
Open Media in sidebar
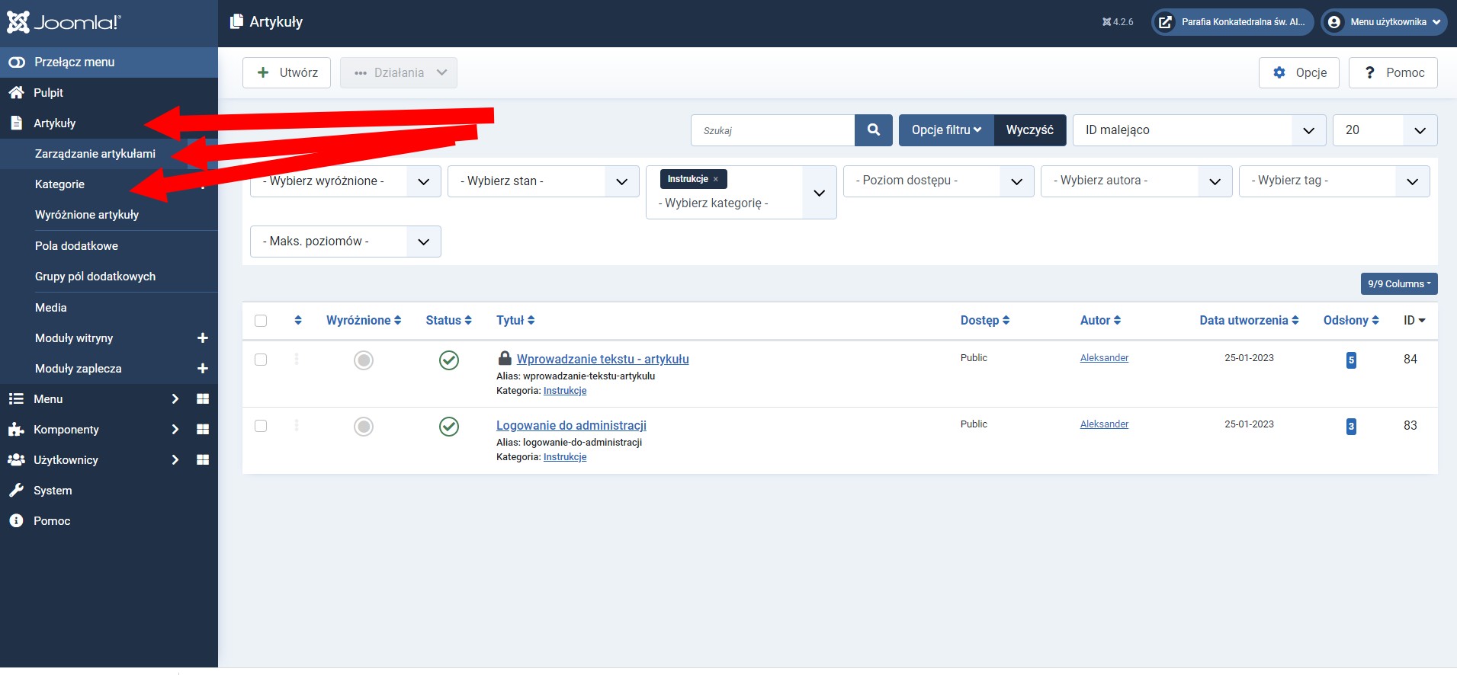click(x=50, y=308)
